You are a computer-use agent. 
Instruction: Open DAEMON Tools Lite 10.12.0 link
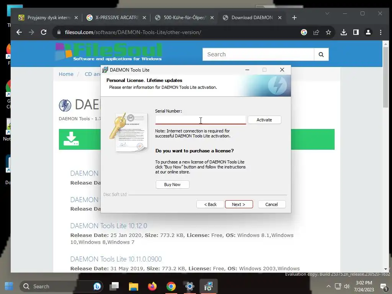click(108, 226)
